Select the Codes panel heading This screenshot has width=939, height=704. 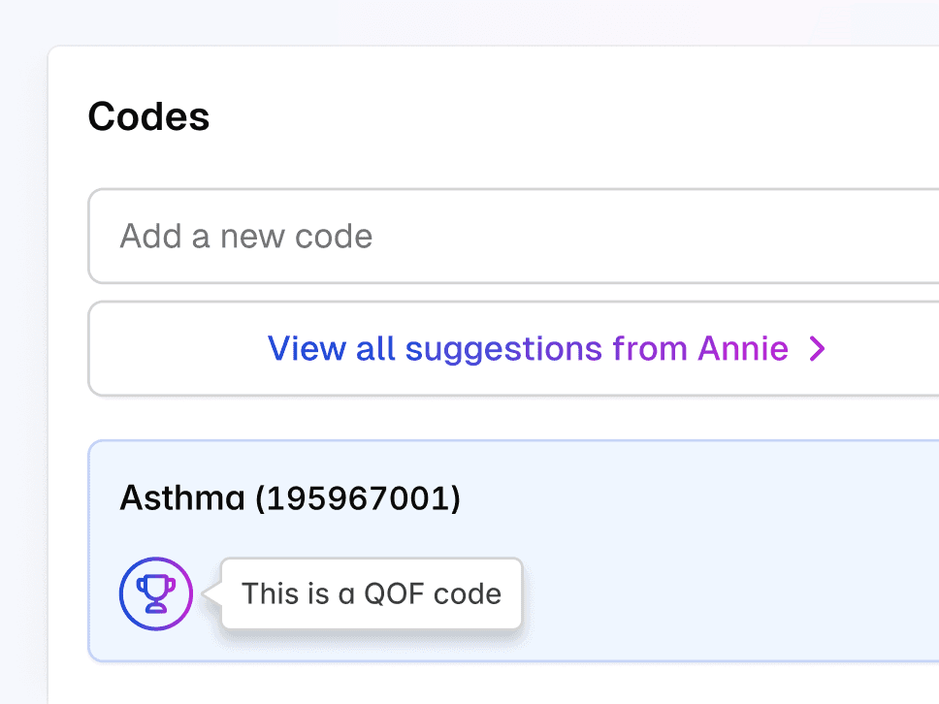point(148,115)
